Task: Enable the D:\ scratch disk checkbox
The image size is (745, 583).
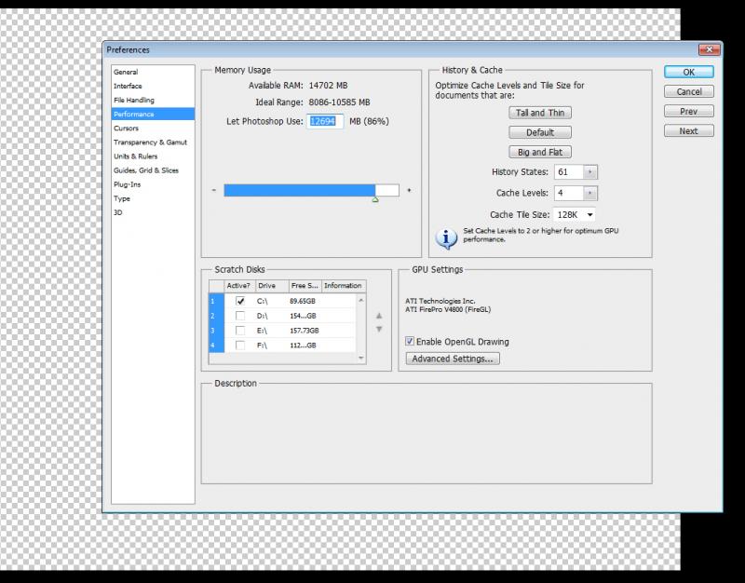Action: 240,316
